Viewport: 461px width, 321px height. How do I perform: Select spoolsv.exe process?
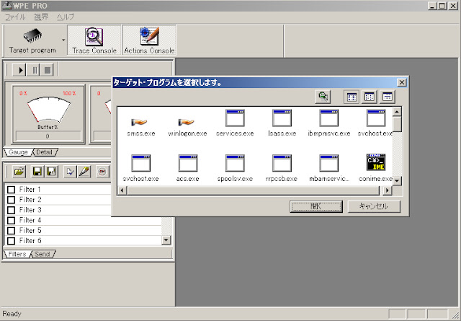coord(235,169)
